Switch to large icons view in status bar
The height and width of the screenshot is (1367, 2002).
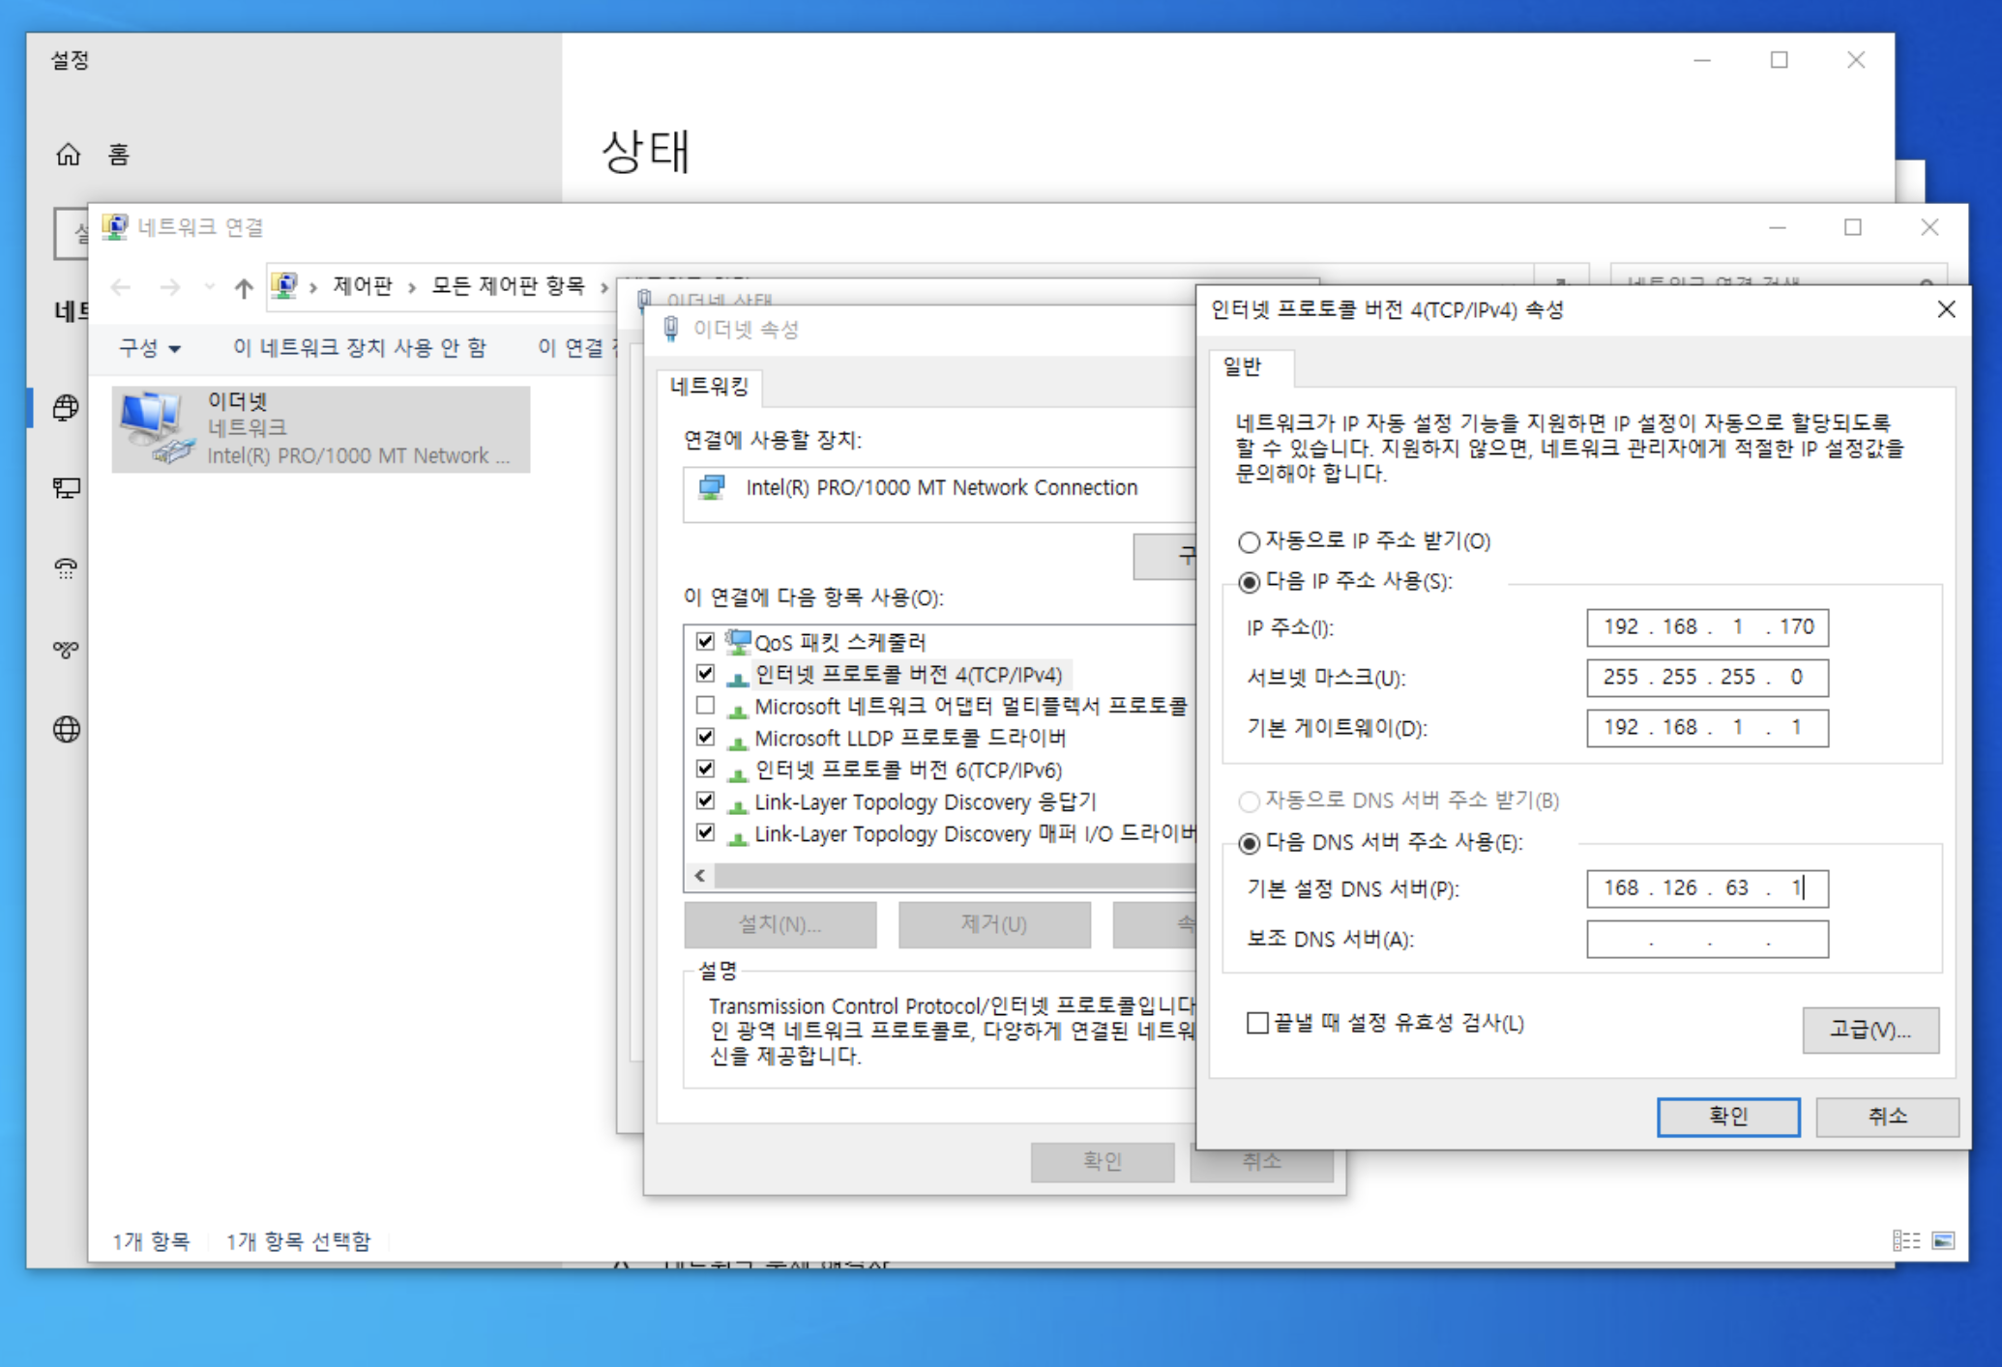click(1943, 1240)
